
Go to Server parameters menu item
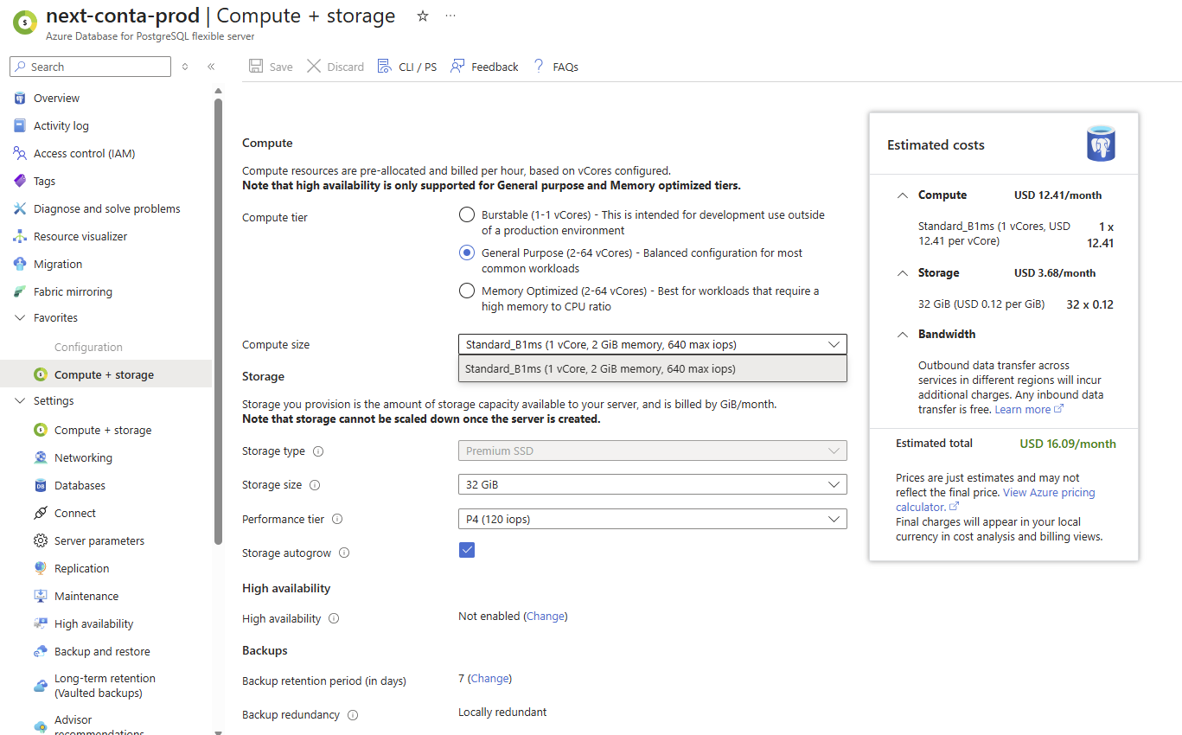[99, 541]
